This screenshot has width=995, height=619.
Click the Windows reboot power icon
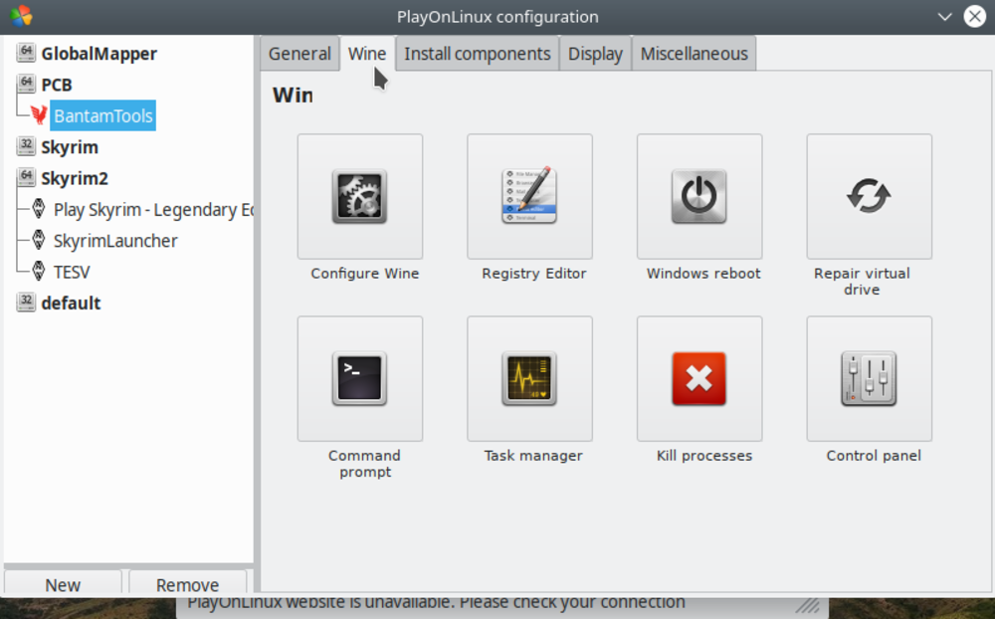click(x=699, y=196)
